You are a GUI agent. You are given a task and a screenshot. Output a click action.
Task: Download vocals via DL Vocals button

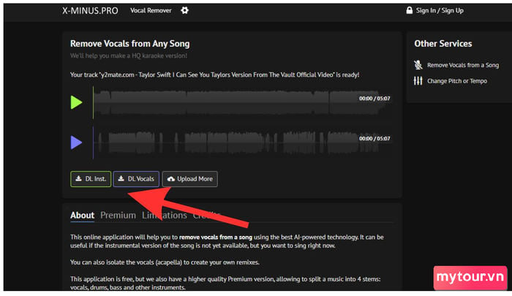click(x=136, y=179)
